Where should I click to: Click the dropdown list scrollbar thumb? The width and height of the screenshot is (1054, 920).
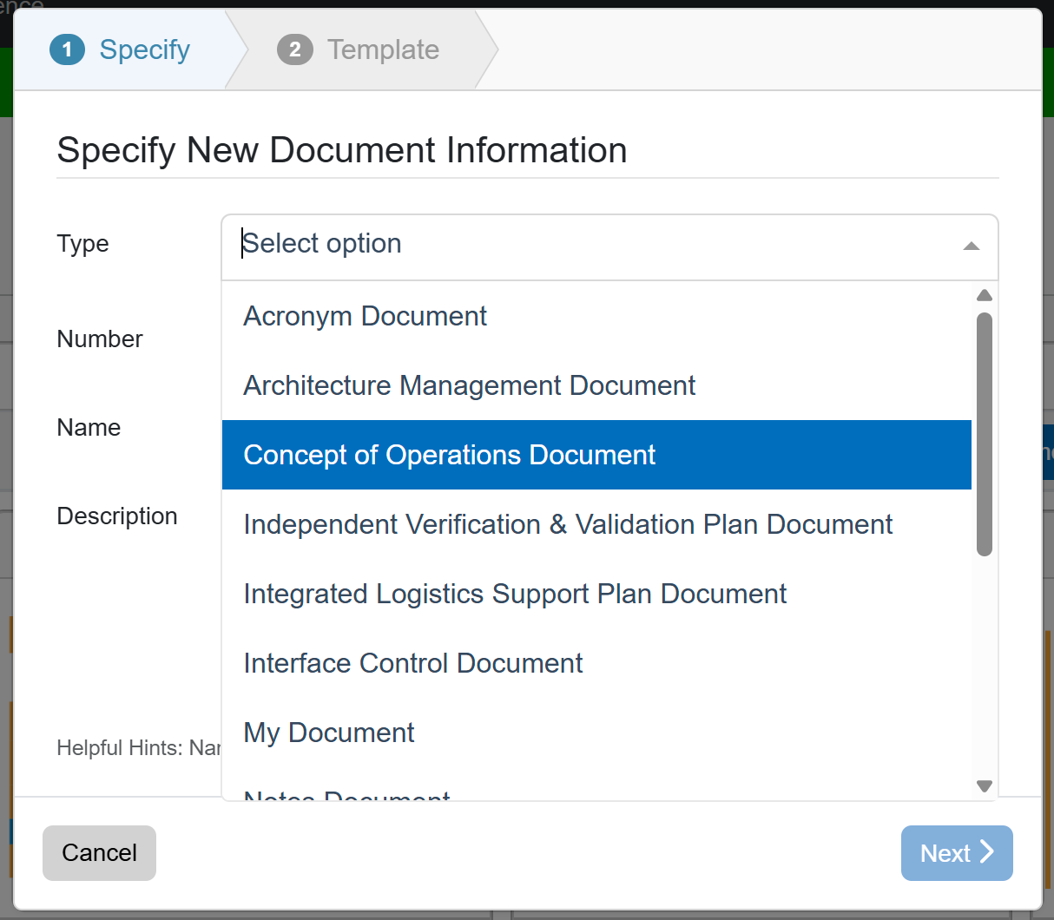tap(984, 434)
